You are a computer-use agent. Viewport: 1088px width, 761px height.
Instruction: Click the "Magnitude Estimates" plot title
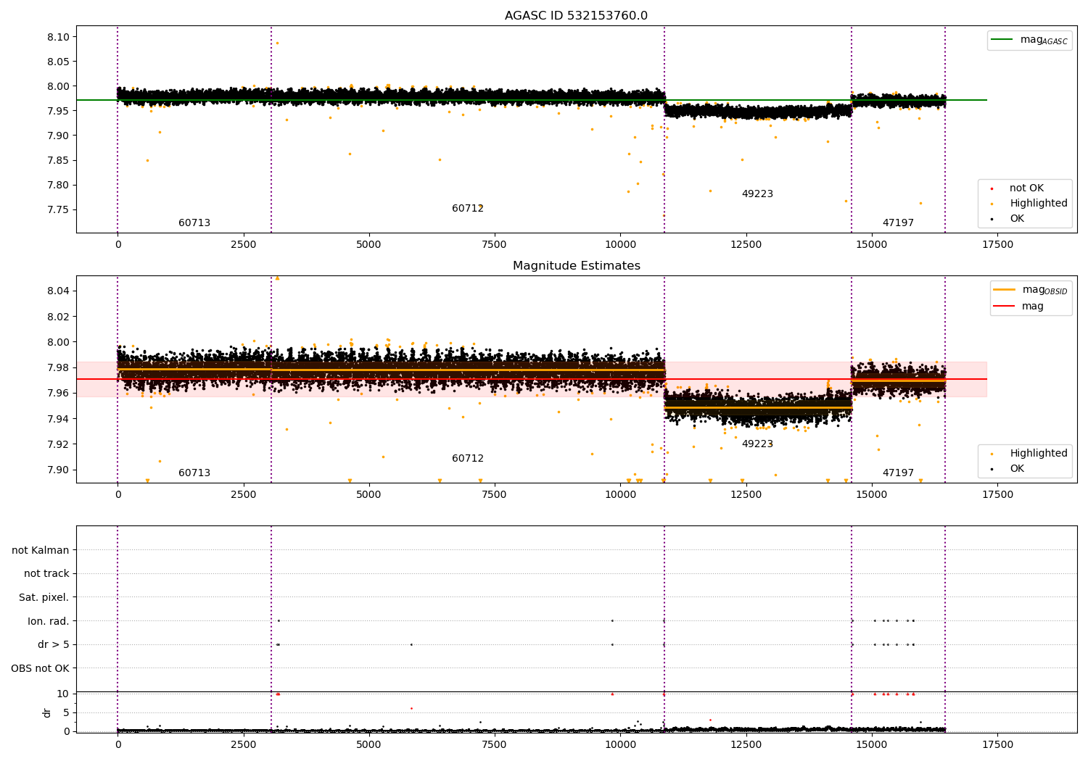[576, 266]
